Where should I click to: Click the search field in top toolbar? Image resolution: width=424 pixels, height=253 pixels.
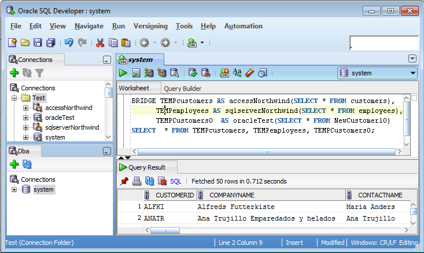(x=384, y=43)
